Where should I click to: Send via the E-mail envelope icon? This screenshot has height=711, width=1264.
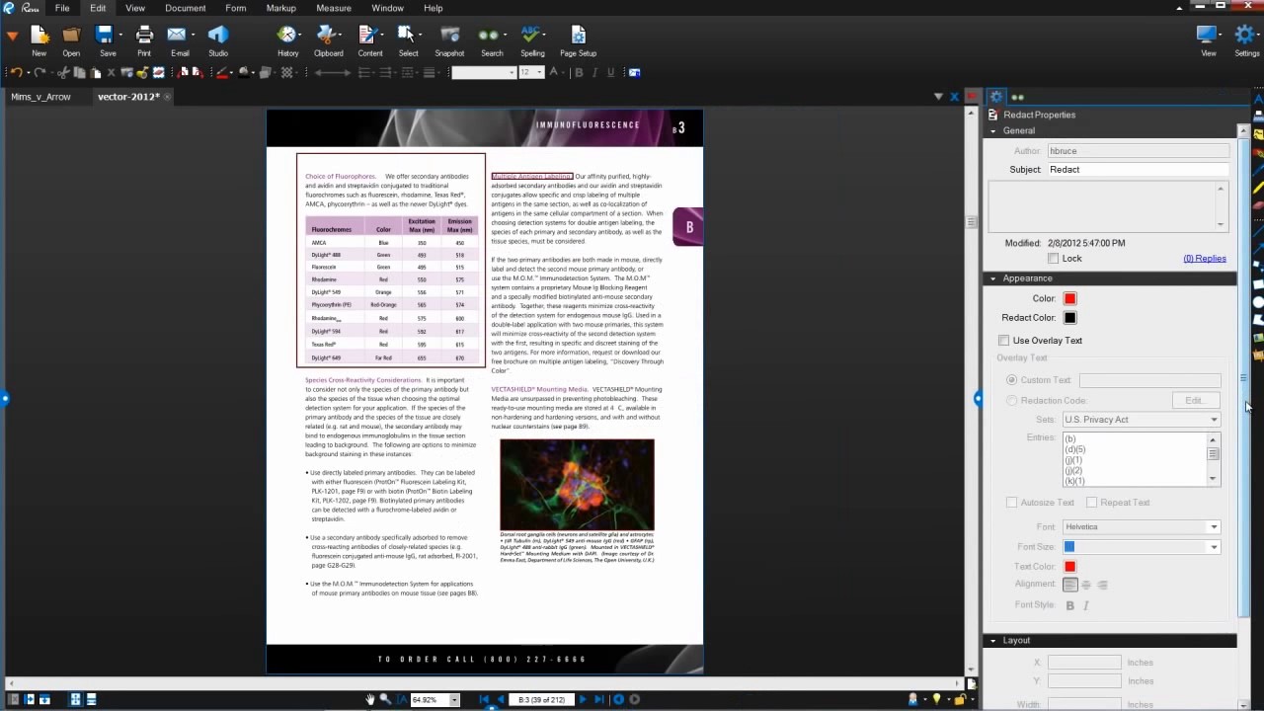point(179,39)
